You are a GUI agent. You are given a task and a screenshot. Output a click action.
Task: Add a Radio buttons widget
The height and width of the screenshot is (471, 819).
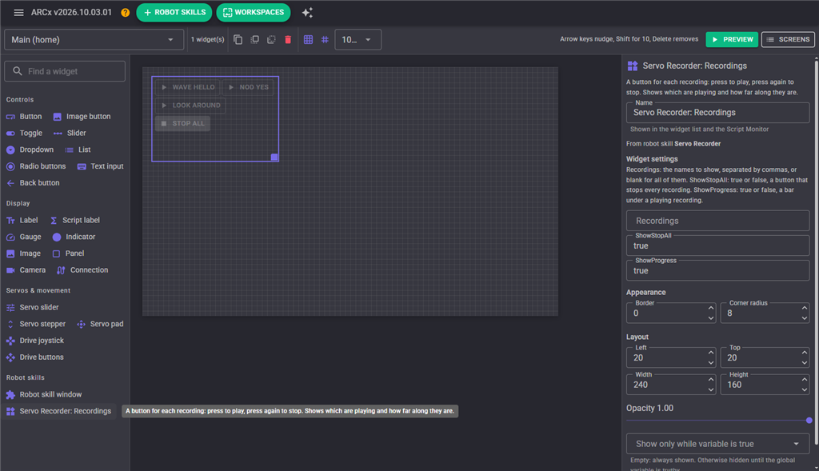click(x=36, y=166)
